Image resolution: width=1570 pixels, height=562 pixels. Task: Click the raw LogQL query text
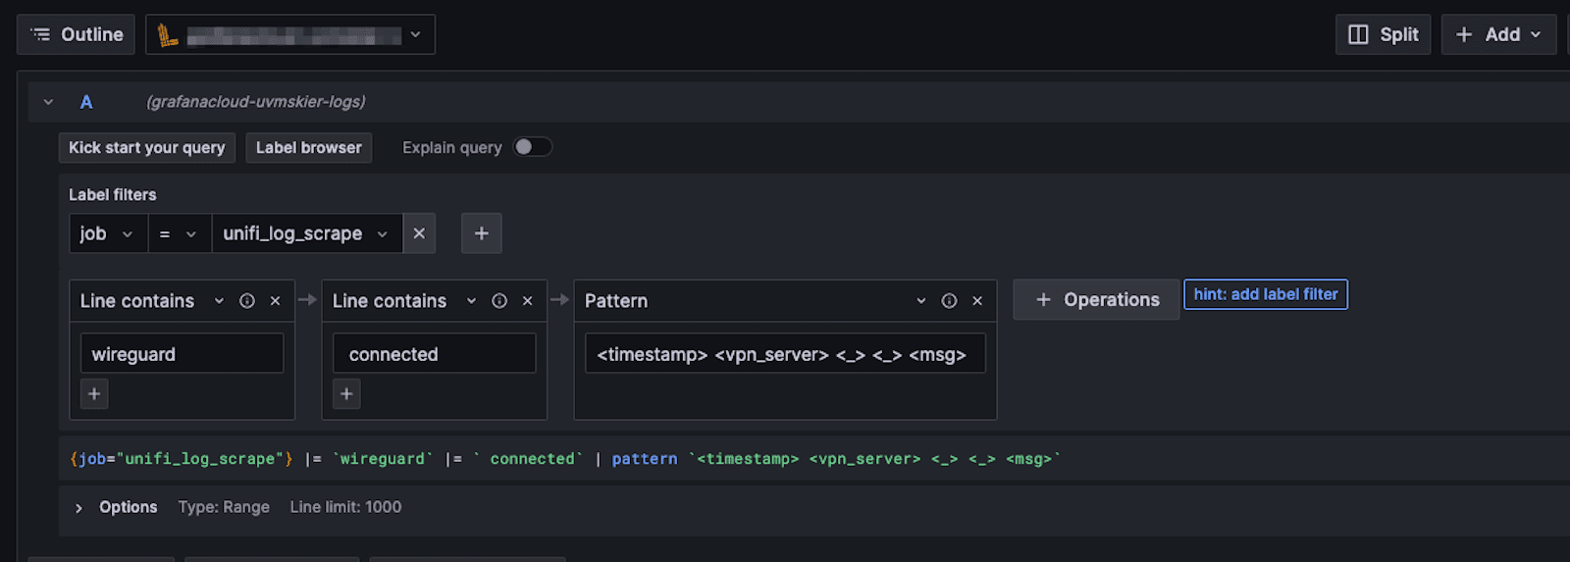coord(565,459)
